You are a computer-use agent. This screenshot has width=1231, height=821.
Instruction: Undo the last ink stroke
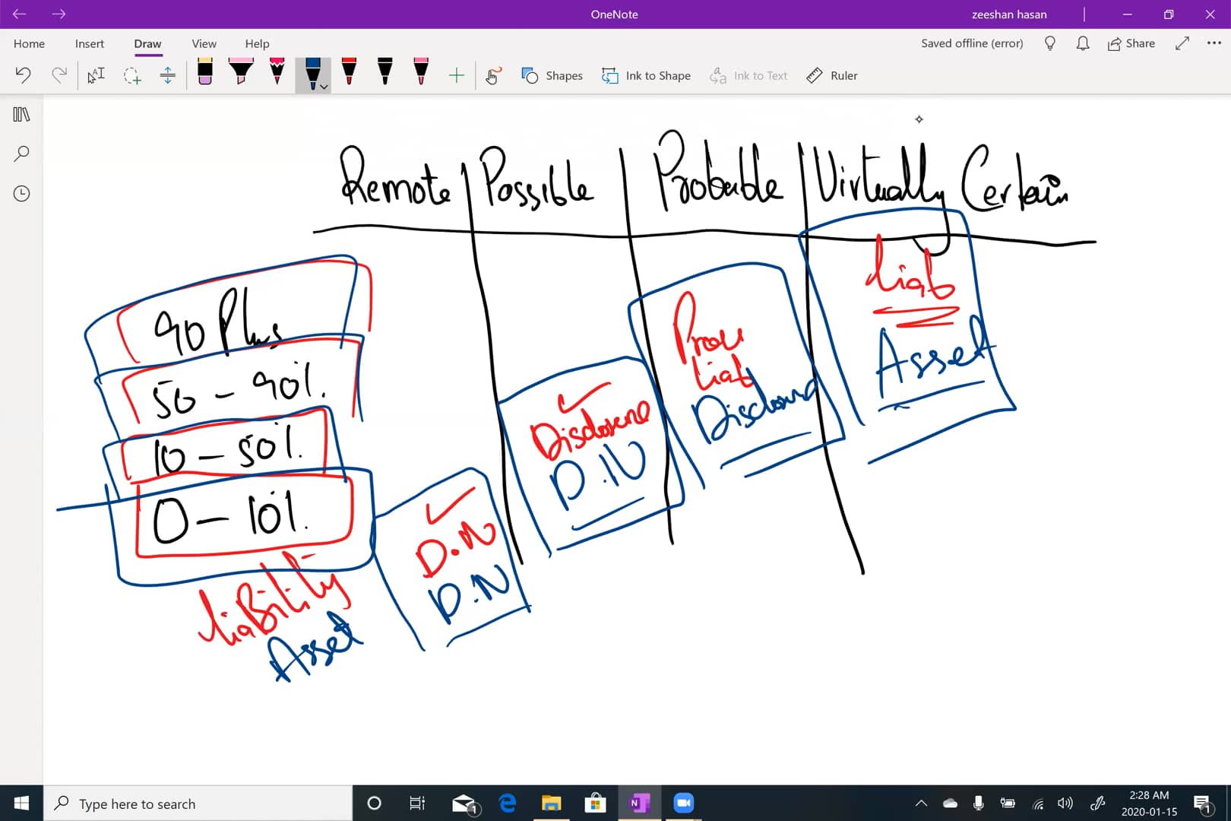click(x=23, y=75)
